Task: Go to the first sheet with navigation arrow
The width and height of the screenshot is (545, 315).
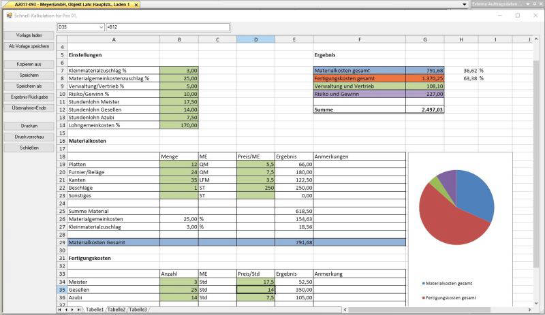Action: (x=61, y=310)
